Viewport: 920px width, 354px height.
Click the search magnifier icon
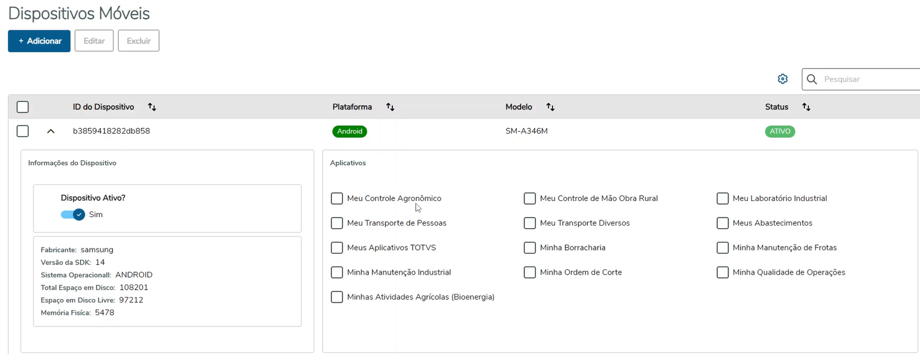(x=812, y=79)
